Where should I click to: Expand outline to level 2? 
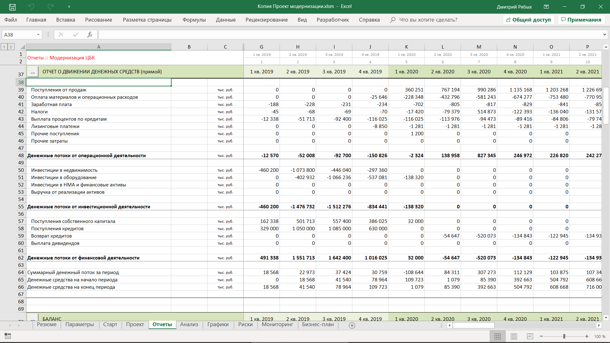[x=11, y=47]
